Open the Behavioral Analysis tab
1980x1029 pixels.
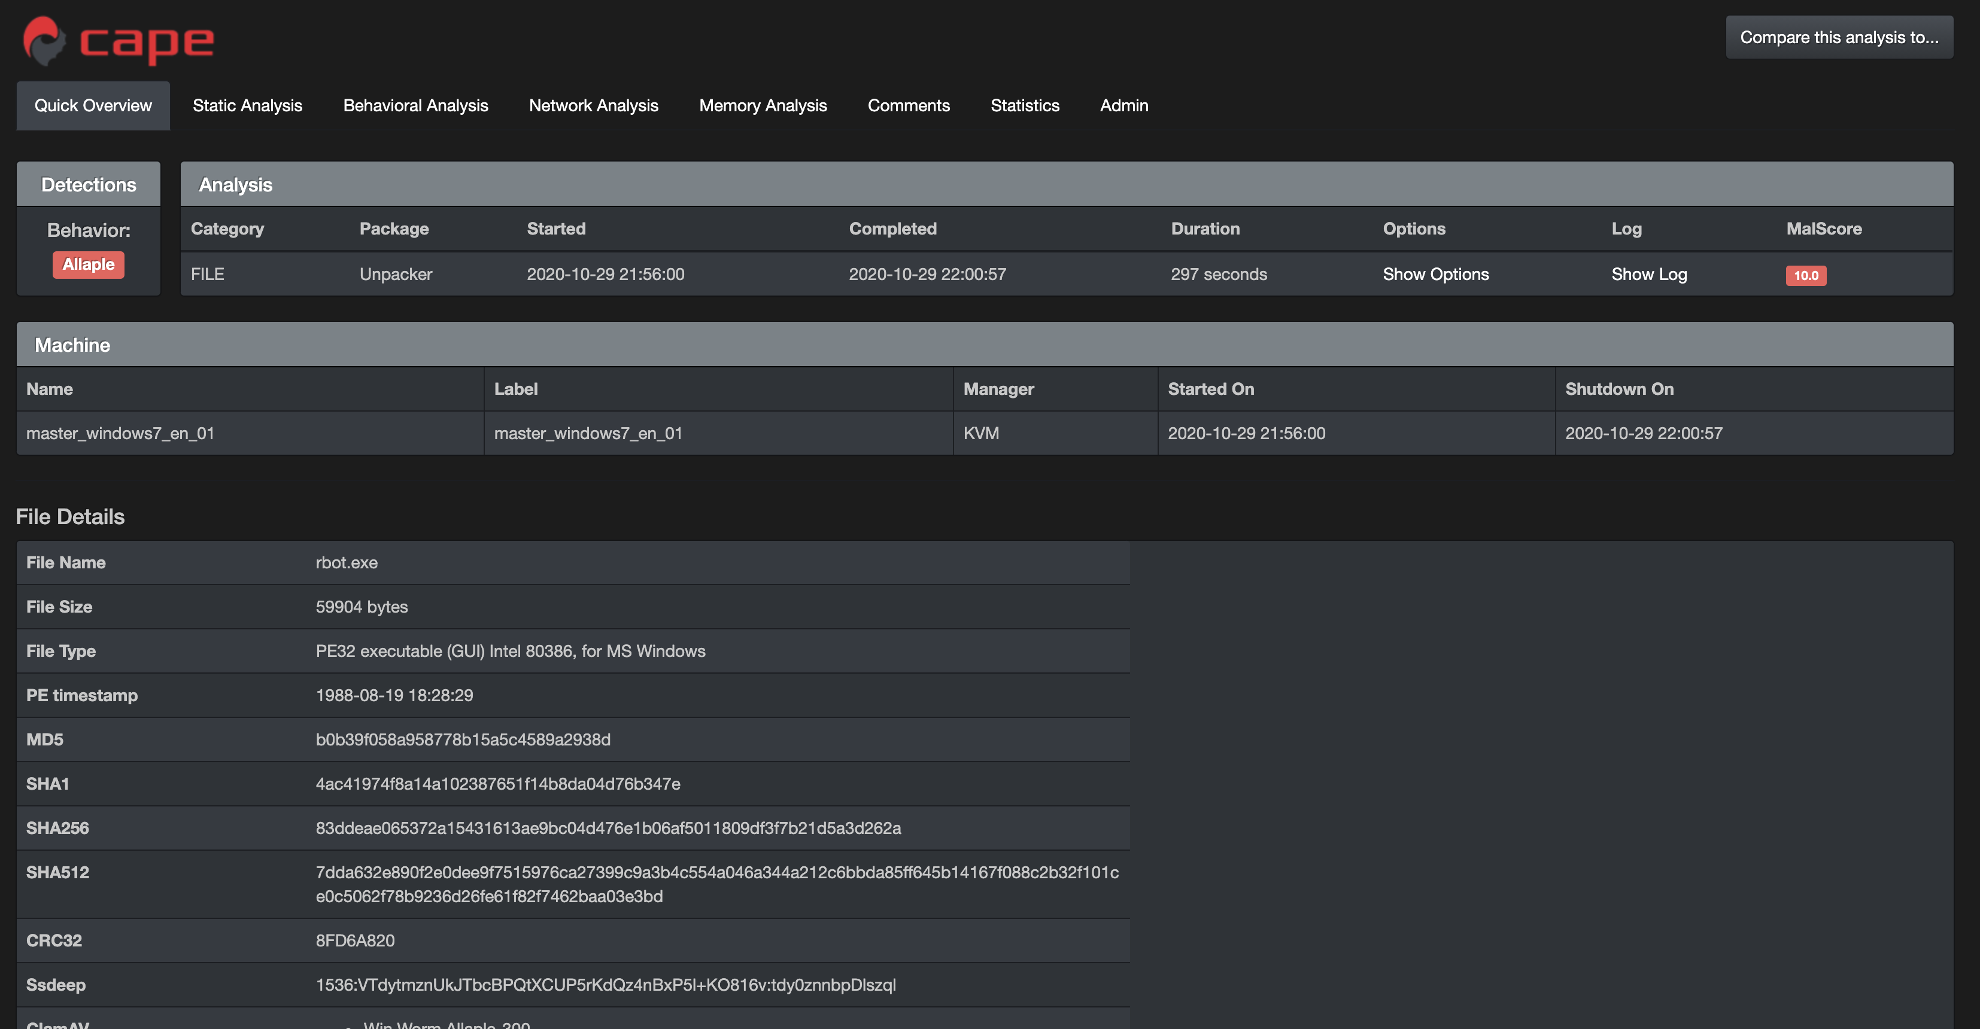416,105
